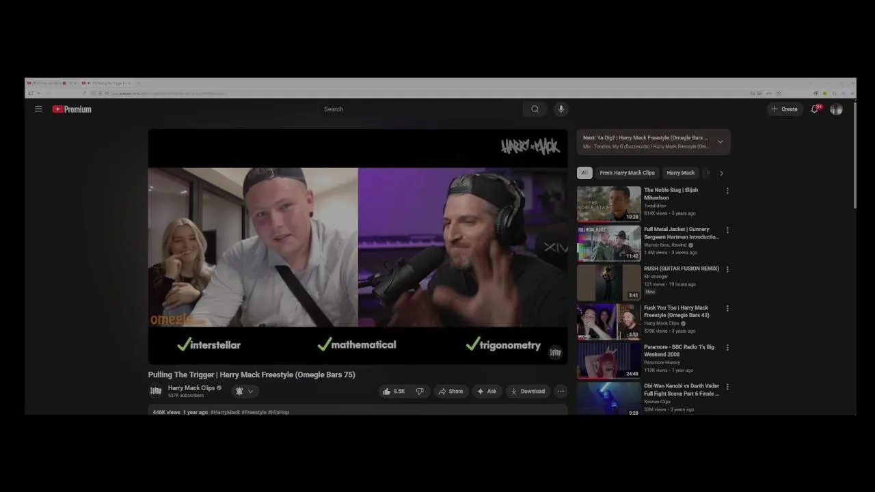Open Harry Mack Clips channel avatar
875x492 pixels.
point(156,391)
